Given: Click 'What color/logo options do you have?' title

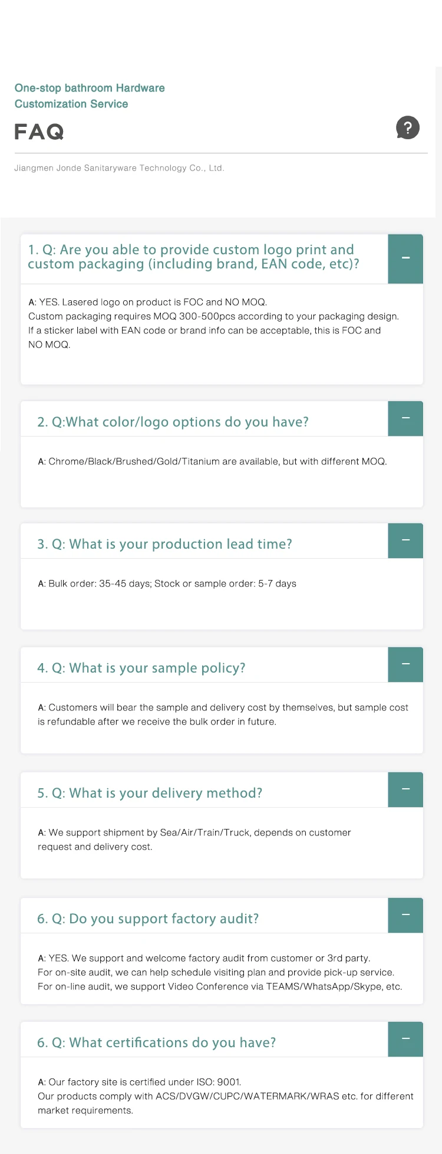Looking at the screenshot, I should pos(173,422).
